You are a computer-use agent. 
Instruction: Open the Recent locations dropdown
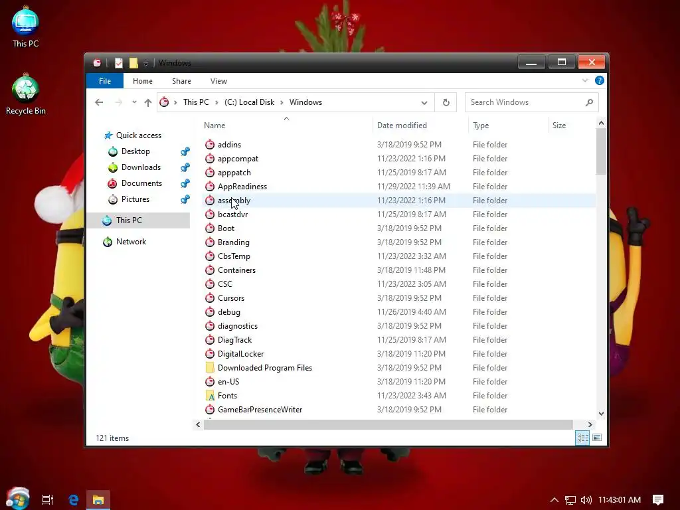134,102
